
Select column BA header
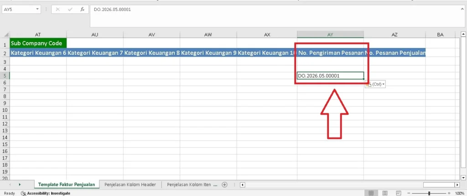[x=440, y=35]
